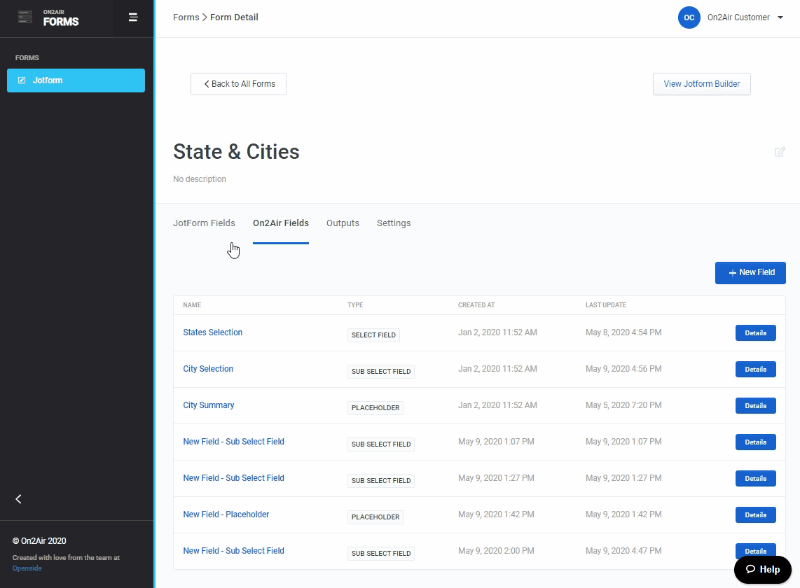The image size is (800, 588).
Task: Click the On2Air Forms logo icon
Action: tap(26, 17)
